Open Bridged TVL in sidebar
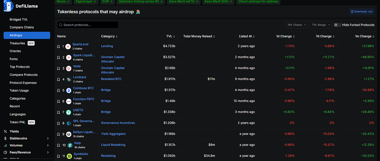Viewport: 380px width, 161px height. coord(19,20)
